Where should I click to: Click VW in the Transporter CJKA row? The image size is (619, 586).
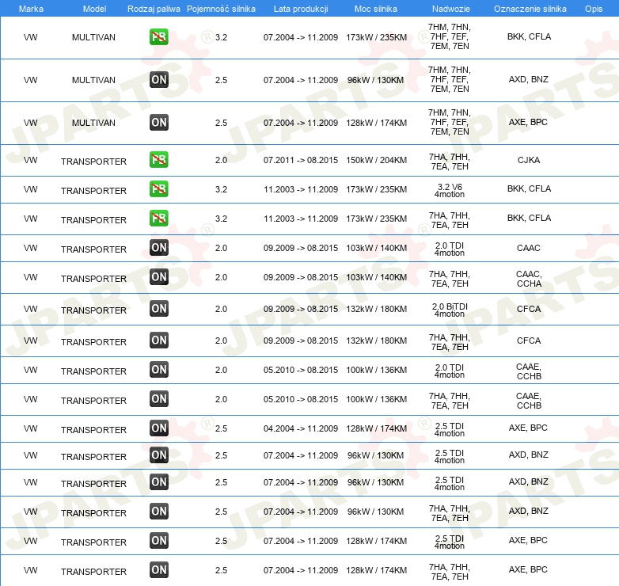[x=30, y=160]
